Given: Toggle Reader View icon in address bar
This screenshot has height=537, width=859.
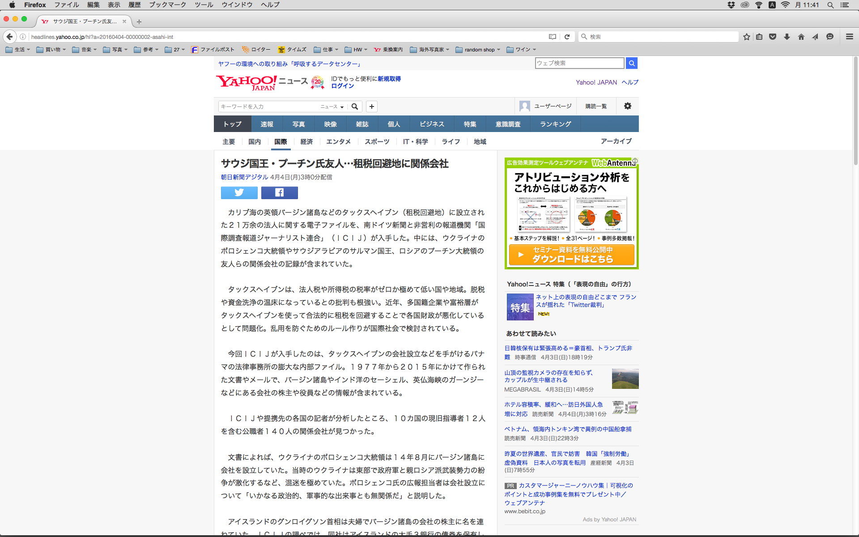Looking at the screenshot, I should click(553, 37).
